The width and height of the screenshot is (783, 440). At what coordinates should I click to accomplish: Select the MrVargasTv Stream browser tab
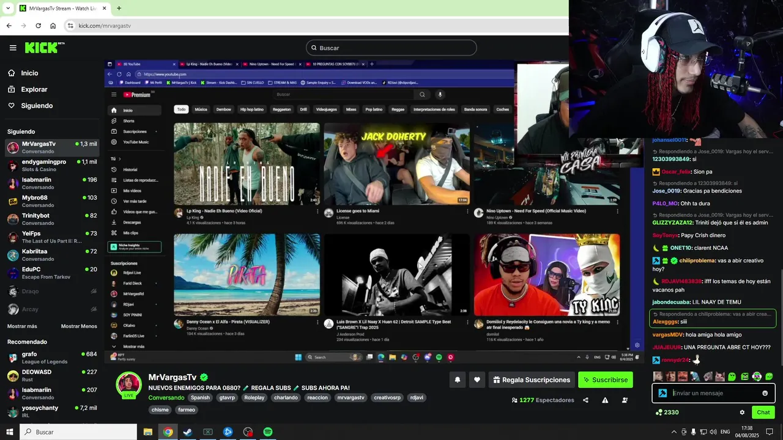click(x=63, y=9)
